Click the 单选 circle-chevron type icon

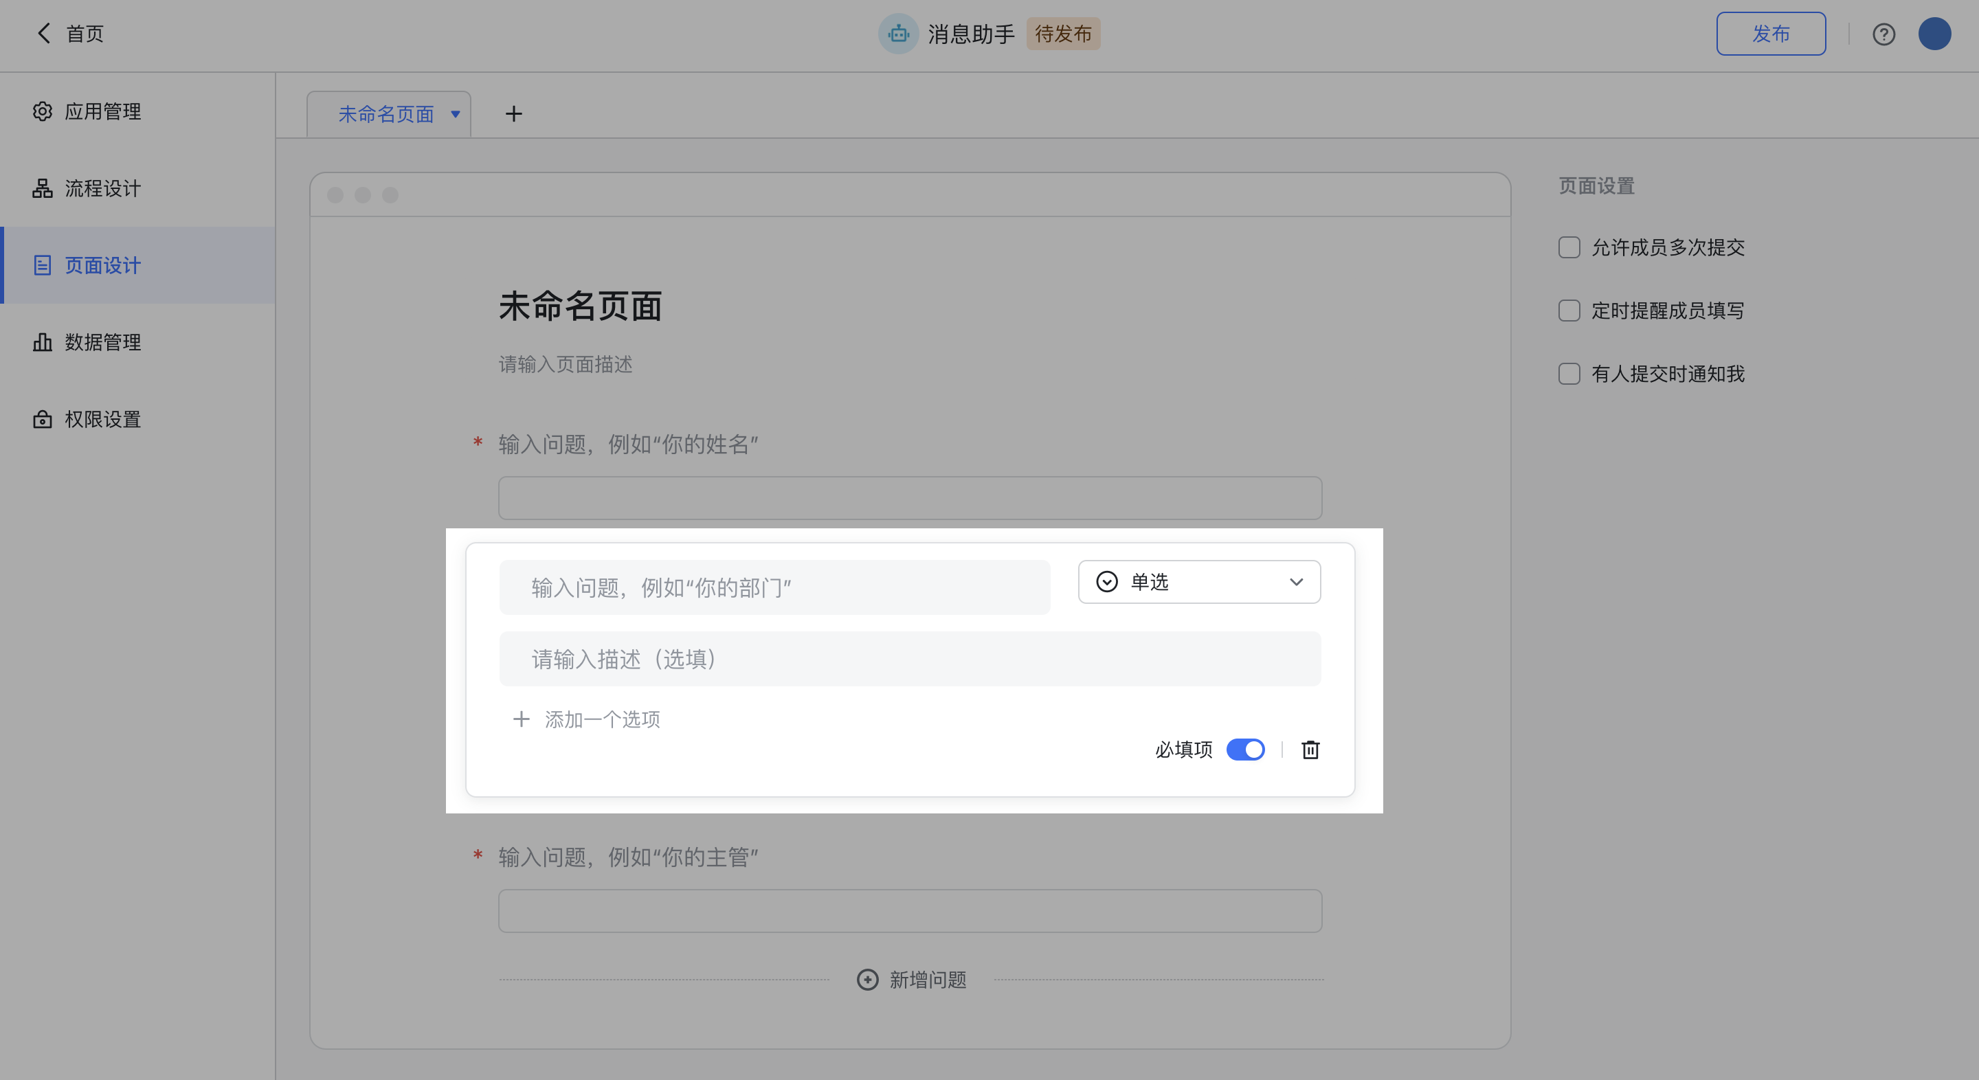click(x=1106, y=581)
